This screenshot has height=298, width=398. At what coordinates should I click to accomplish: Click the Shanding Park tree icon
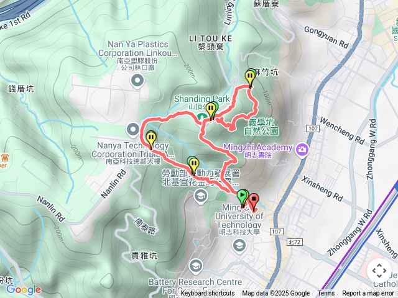[201, 117]
